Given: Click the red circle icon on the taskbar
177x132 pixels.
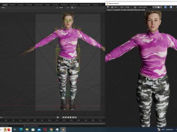Looking at the screenshot, I should click(x=9, y=129).
